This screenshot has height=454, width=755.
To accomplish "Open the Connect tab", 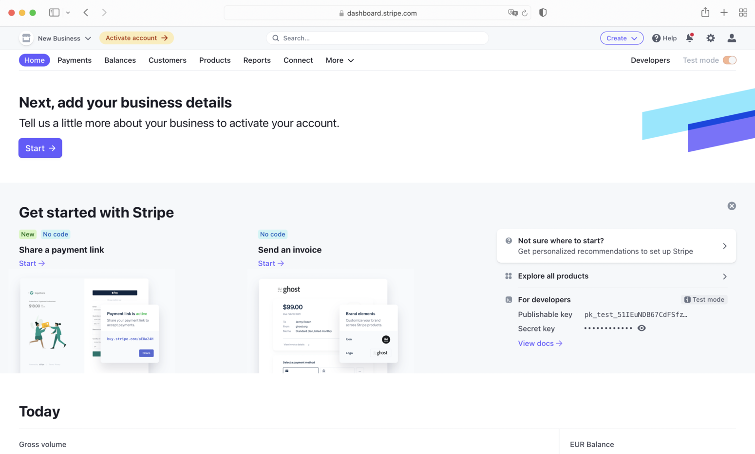I will (298, 60).
